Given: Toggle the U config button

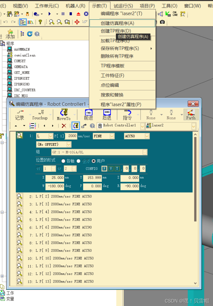Looking at the screenshot, I should pos(111,169).
